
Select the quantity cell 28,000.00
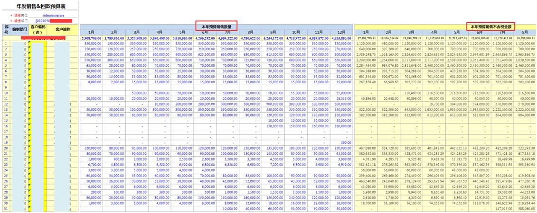pos(114,65)
